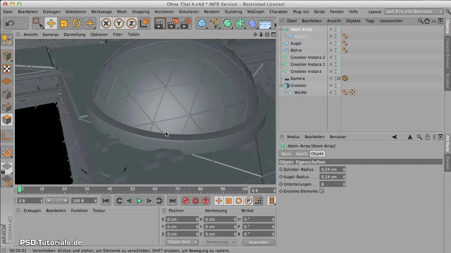451x253 pixels.
Task: Switch to Model mode in left toolbar
Action: point(7,56)
